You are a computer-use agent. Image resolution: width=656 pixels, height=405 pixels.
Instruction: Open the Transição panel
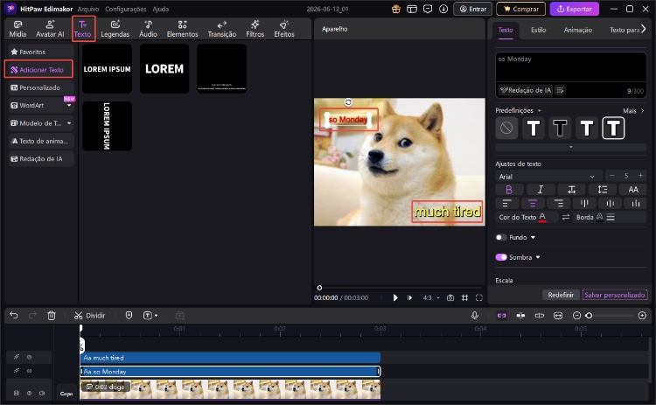(x=222, y=29)
